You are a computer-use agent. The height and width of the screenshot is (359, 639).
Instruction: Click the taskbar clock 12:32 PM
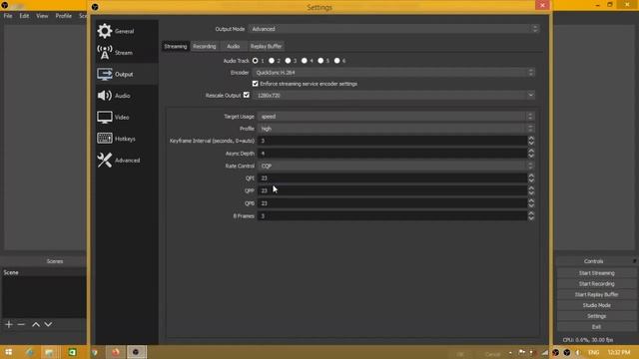(x=619, y=352)
